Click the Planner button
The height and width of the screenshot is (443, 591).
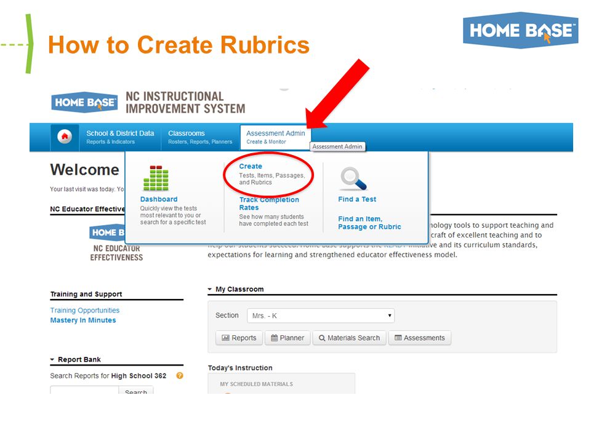pos(287,338)
